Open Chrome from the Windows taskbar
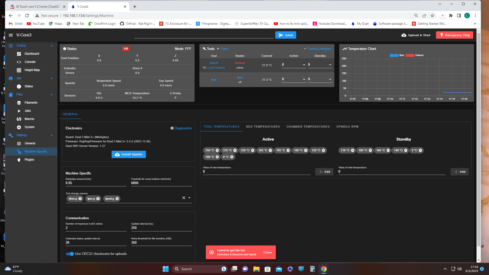Screen dimensions: 489x275 (x=324, y=269)
